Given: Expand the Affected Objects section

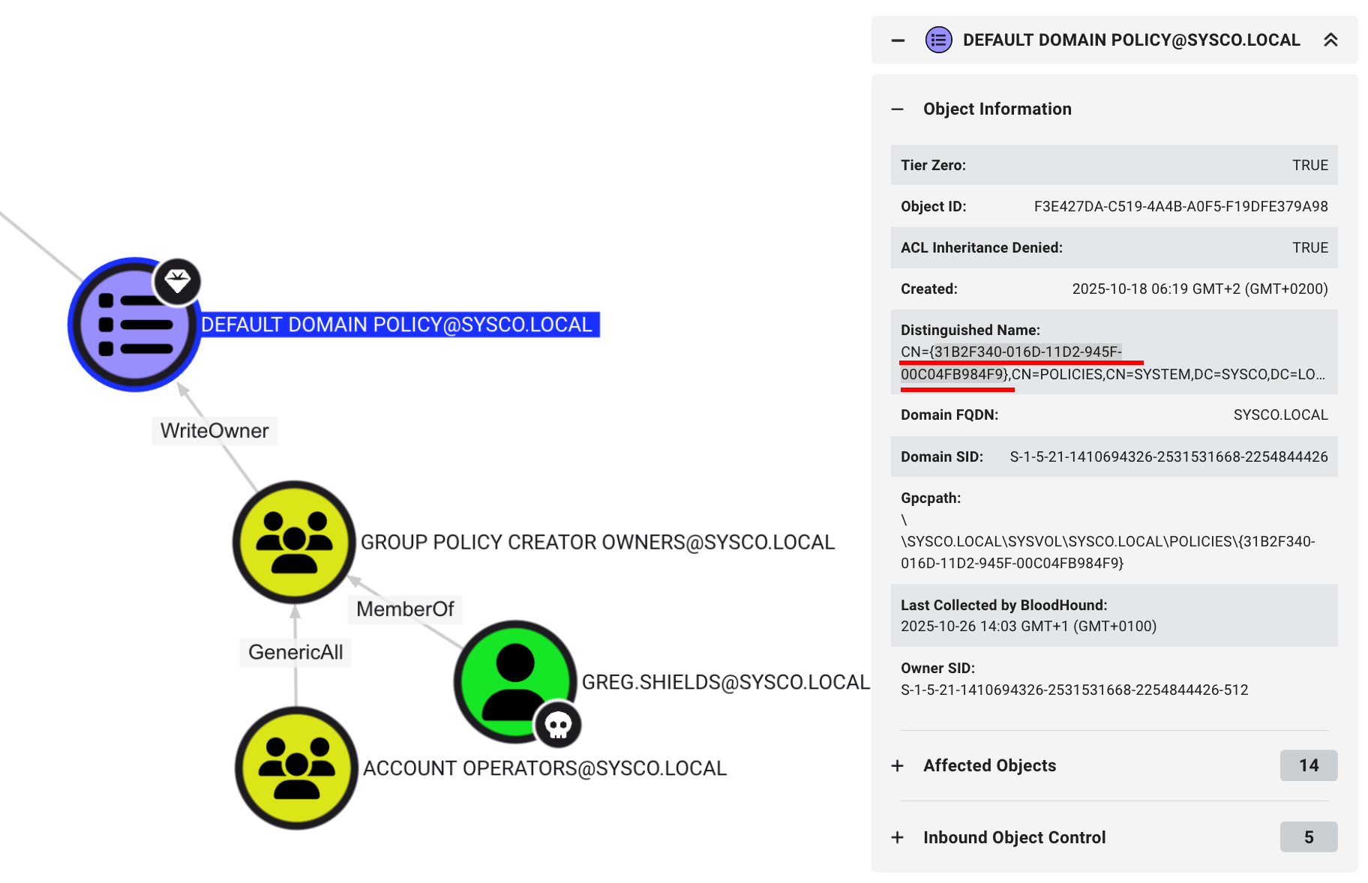Looking at the screenshot, I should [x=898, y=766].
